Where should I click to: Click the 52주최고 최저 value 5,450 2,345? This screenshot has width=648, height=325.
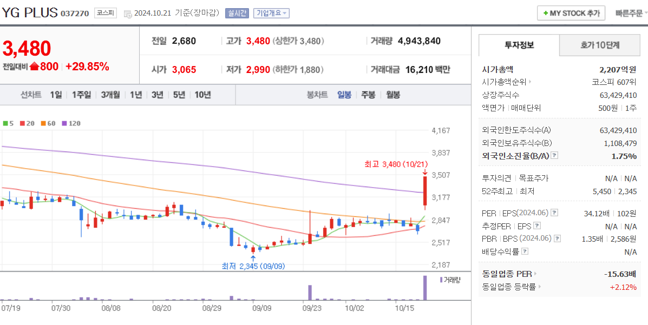tap(614, 191)
